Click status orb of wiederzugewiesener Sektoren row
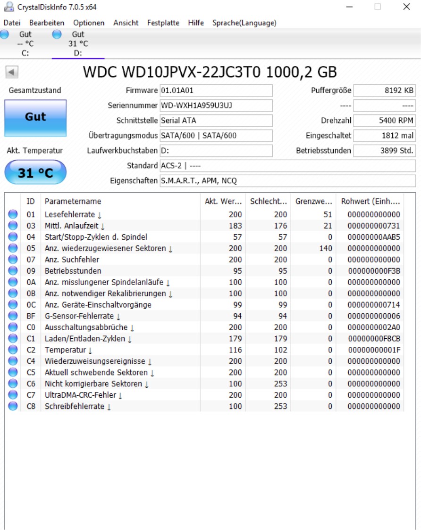Viewport: 421px width, 530px height. click(x=13, y=248)
